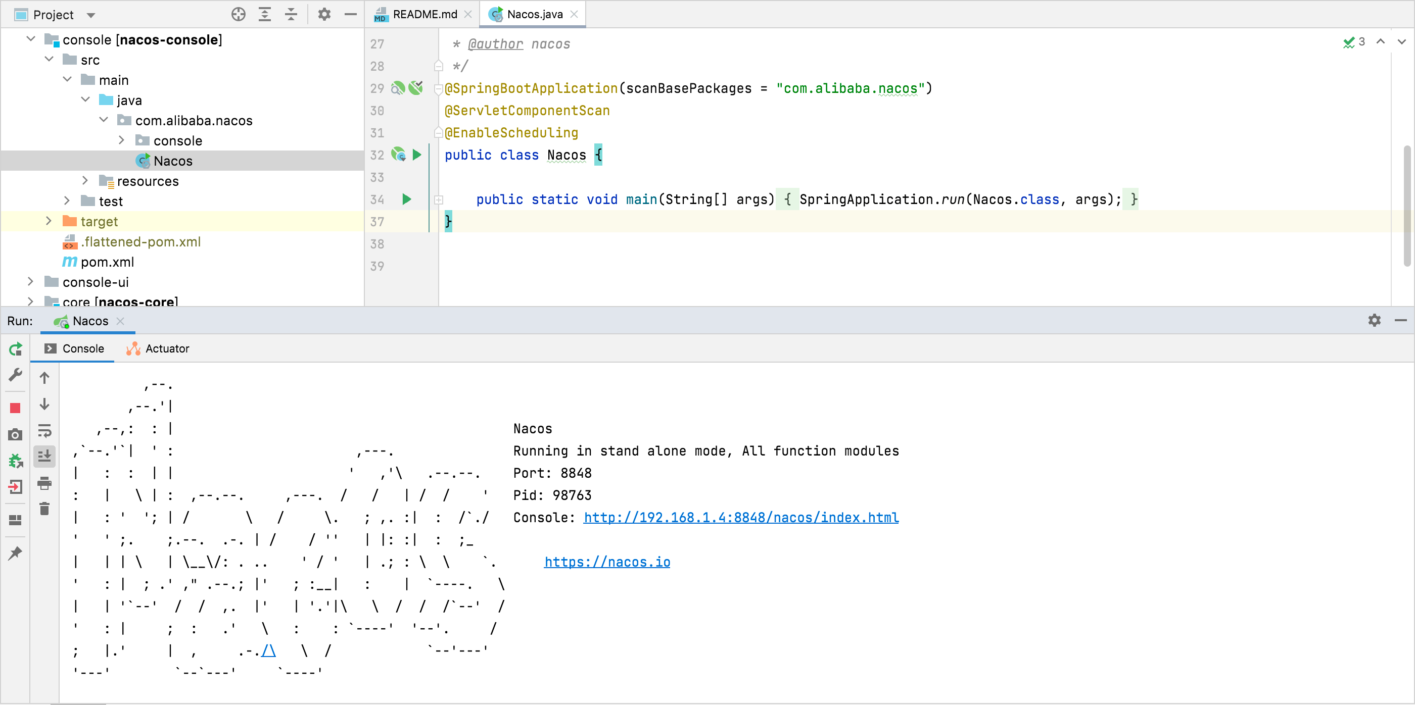Viewport: 1415px width, 705px height.
Task: Expand the console-ui folder
Action: (31, 282)
